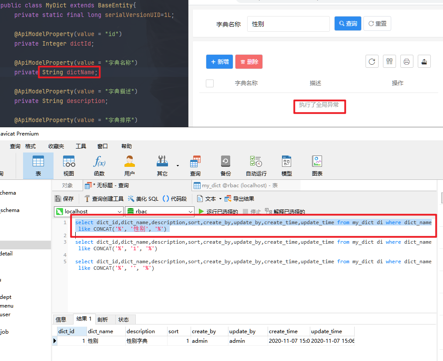The height and width of the screenshot is (361, 443).
Task: Switch to the 无标题 - 查询 tab
Action: pos(107,185)
